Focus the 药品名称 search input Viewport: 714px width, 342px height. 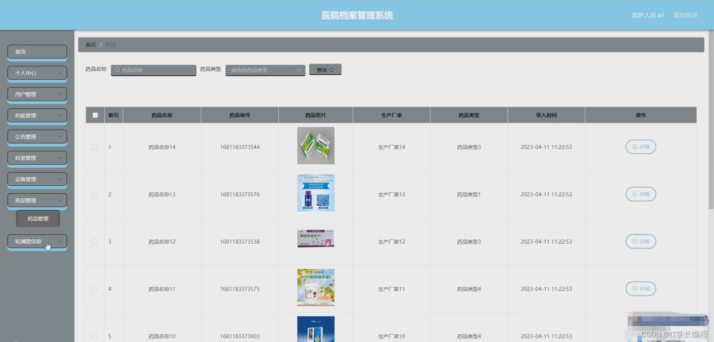pos(154,70)
